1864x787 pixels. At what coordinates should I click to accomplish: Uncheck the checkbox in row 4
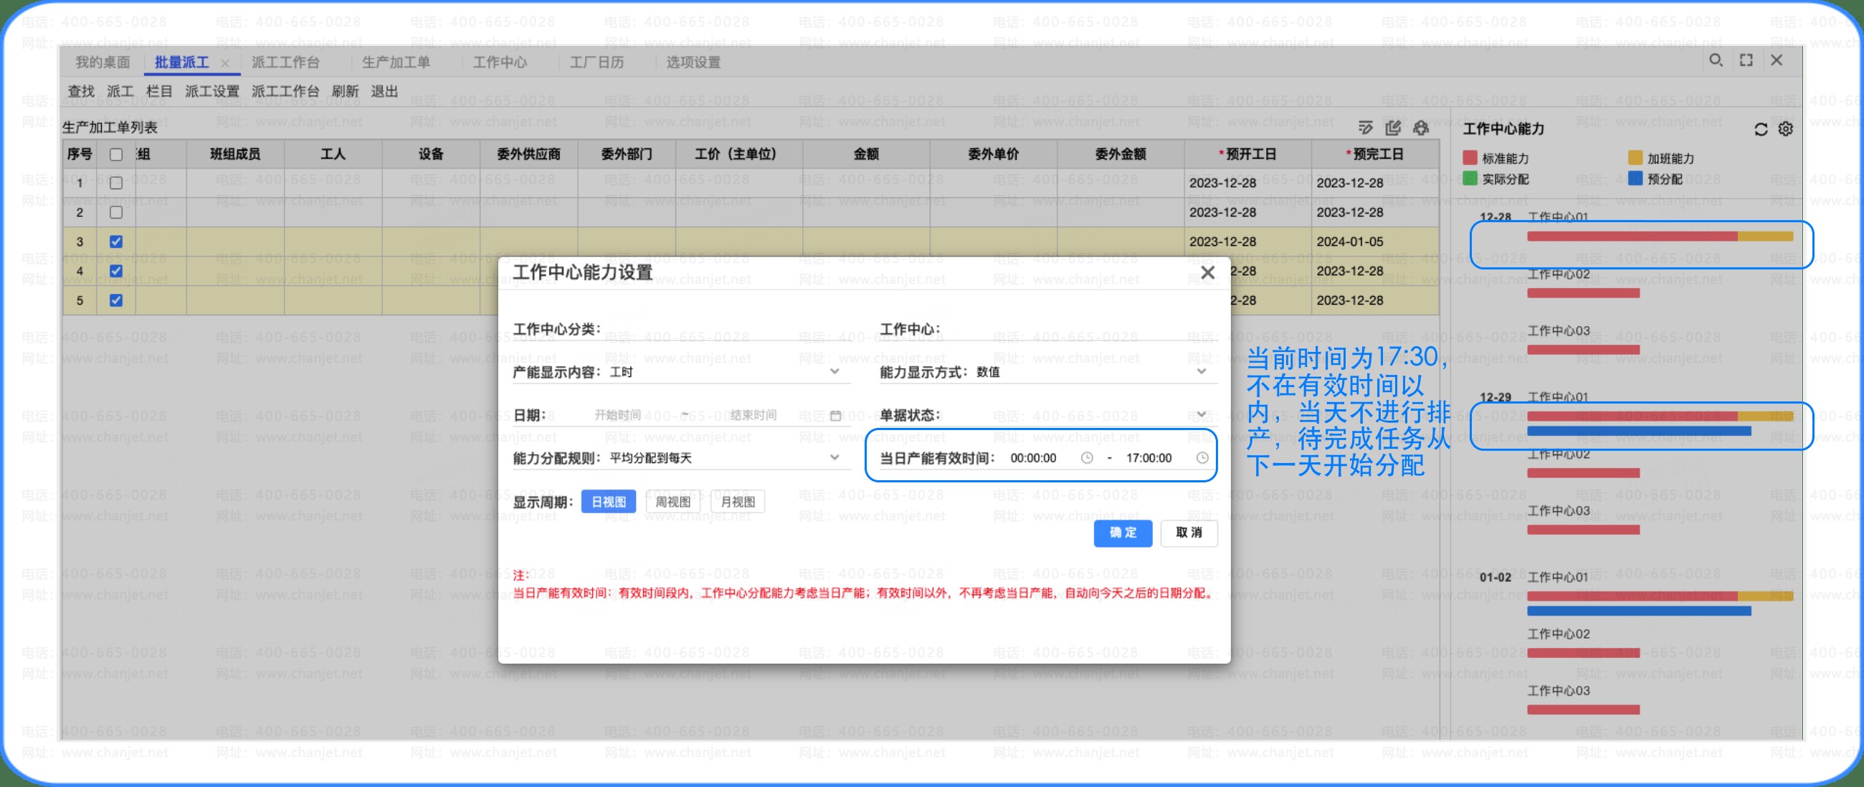coord(115,271)
